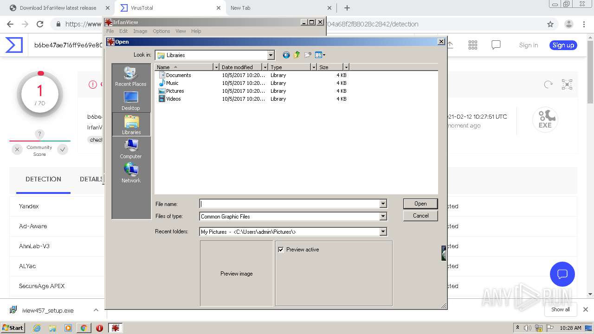This screenshot has height=334, width=594.
Task: Click the Cancel button in dialog
Action: (x=420, y=216)
